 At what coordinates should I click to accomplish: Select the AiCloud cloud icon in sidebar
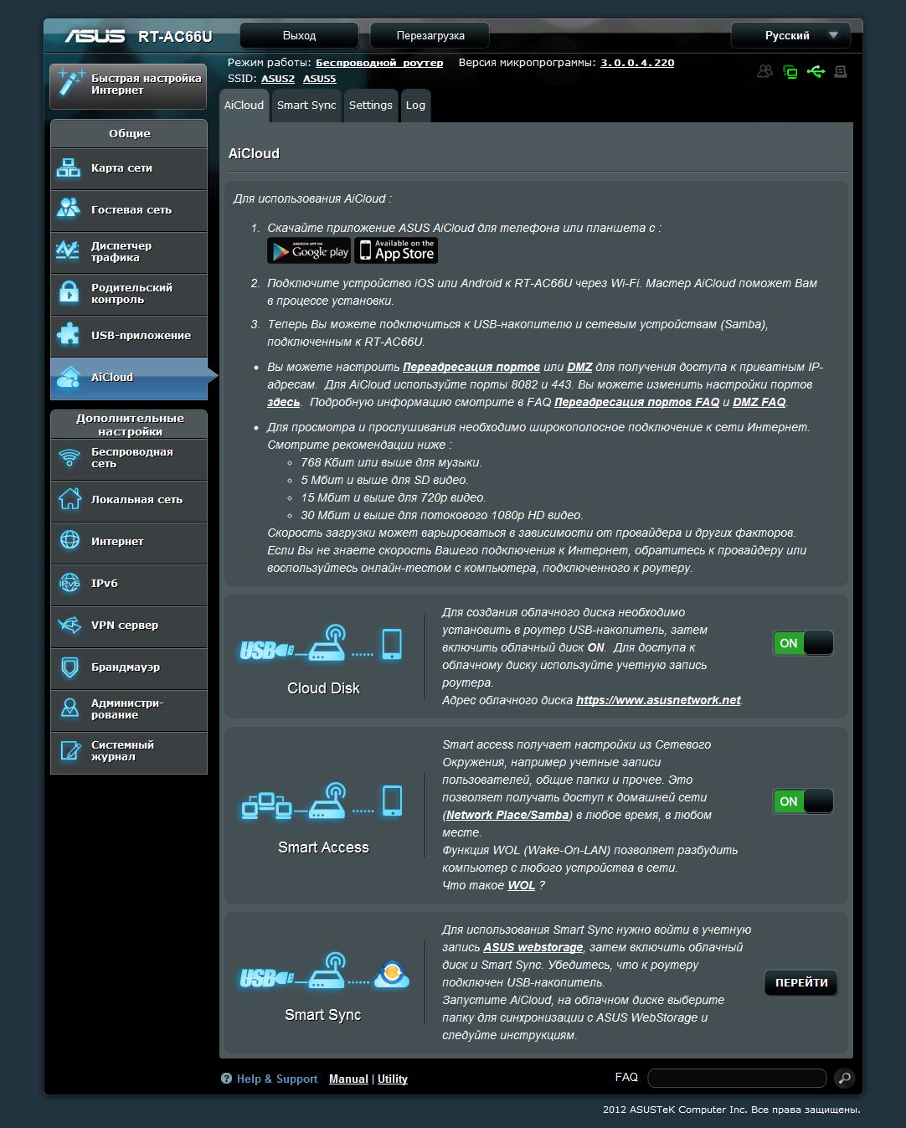click(x=69, y=377)
